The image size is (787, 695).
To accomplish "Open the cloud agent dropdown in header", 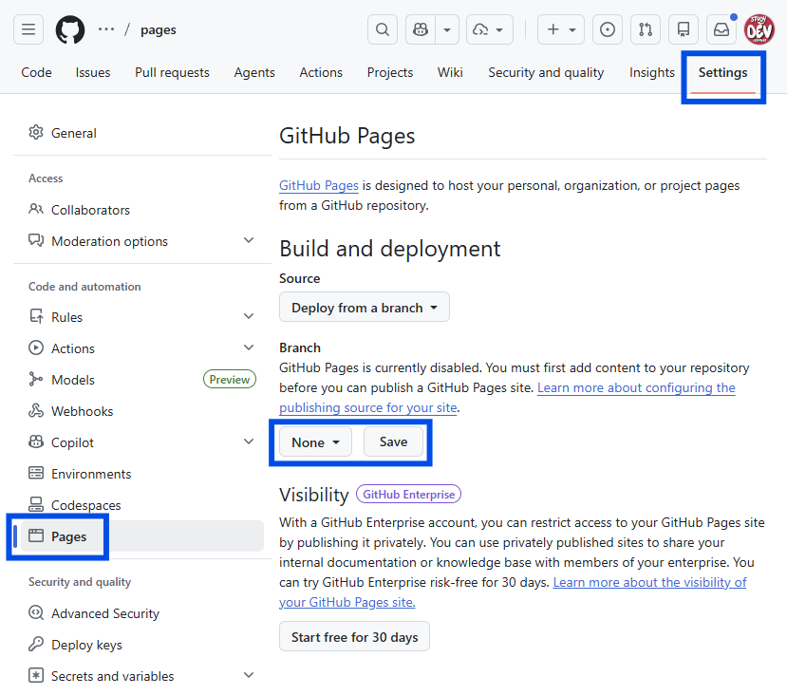I will [x=489, y=29].
